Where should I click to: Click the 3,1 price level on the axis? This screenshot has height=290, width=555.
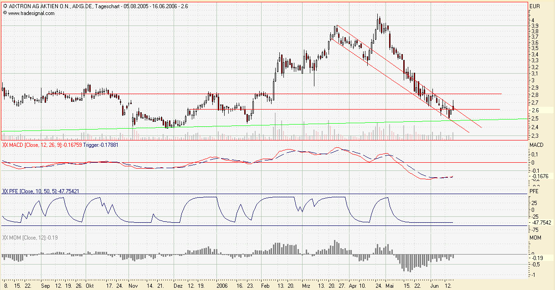pyautogui.click(x=535, y=73)
